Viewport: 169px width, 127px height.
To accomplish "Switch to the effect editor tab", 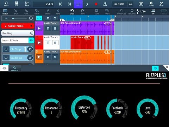I will (x=4, y=68).
